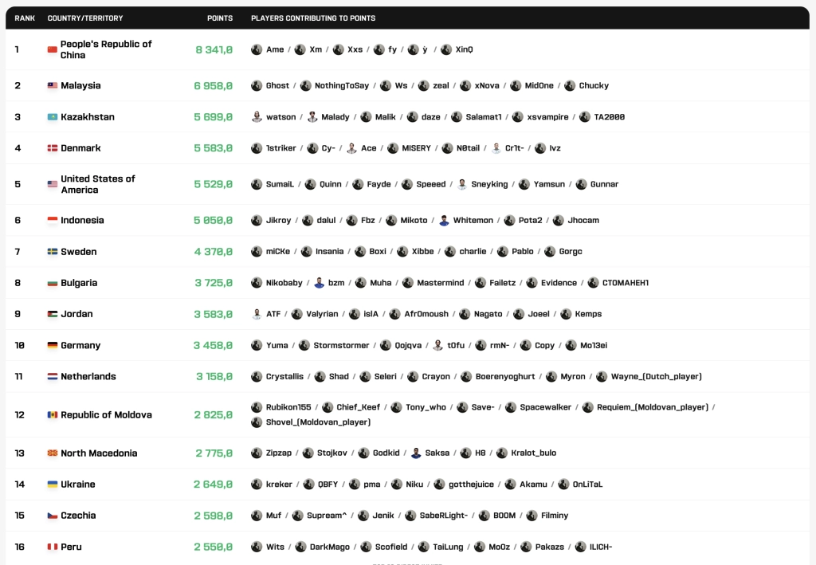Click watson's player avatar photo
Viewport: 816px width, 565px height.
[257, 117]
